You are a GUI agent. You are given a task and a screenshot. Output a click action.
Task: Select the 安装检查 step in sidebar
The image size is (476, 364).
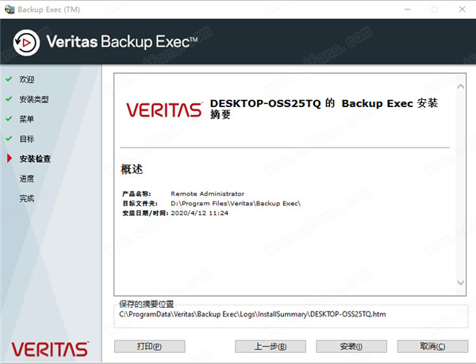tap(35, 159)
